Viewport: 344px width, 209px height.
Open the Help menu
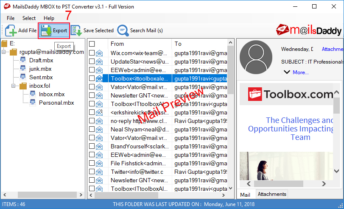pyautogui.click(x=49, y=18)
